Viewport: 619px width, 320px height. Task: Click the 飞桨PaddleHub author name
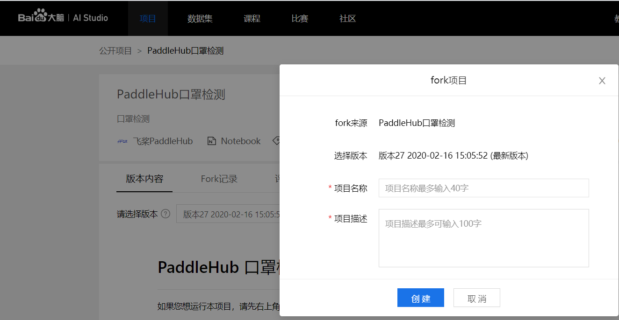coord(163,141)
